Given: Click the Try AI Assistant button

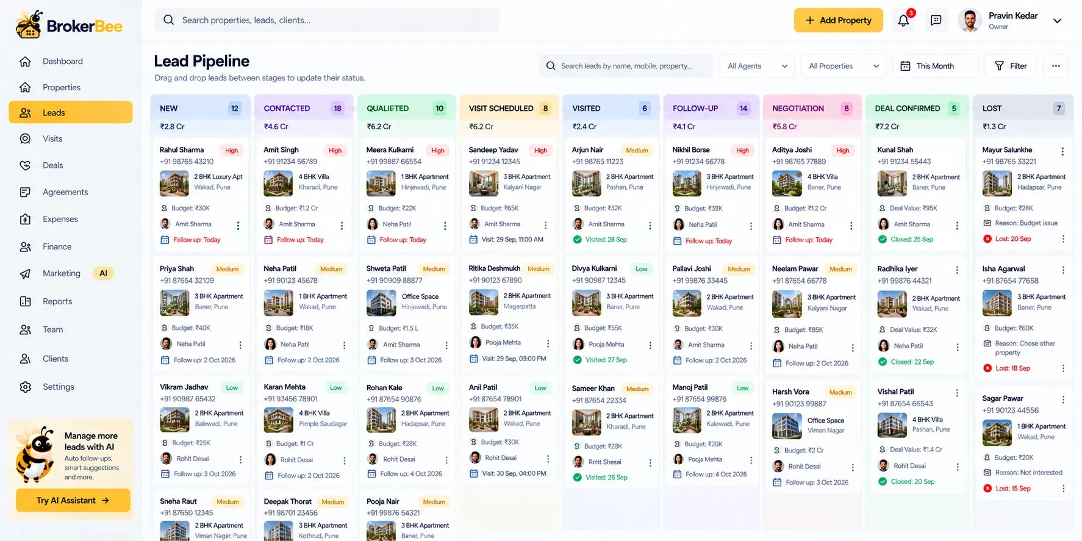Looking at the screenshot, I should [x=73, y=500].
